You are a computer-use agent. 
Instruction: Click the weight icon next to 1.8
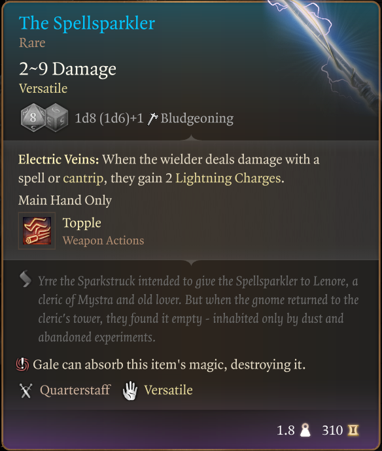(305, 430)
